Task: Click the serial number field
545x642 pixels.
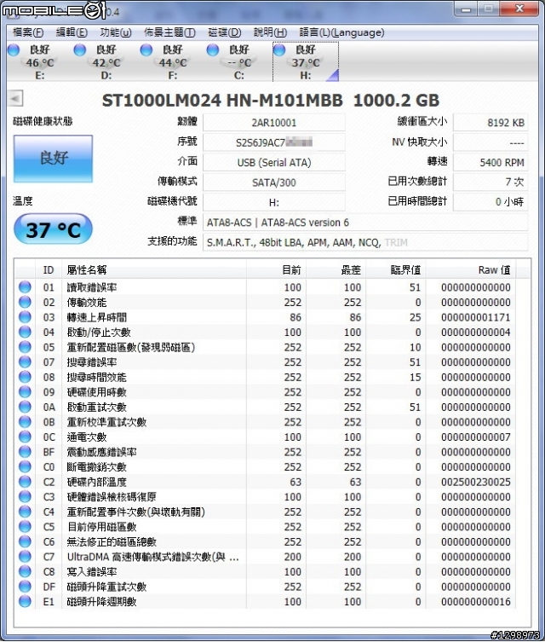Action: tap(274, 142)
